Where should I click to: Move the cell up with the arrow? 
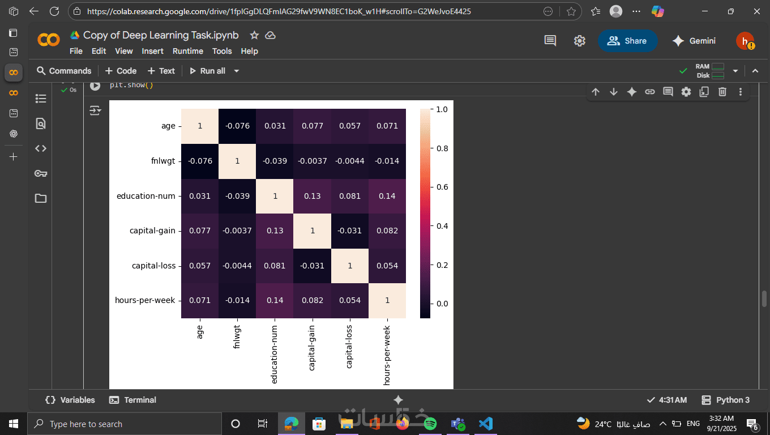[x=596, y=92]
